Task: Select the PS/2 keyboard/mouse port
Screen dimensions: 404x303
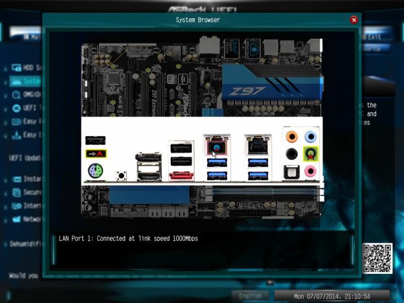Action: (x=95, y=171)
